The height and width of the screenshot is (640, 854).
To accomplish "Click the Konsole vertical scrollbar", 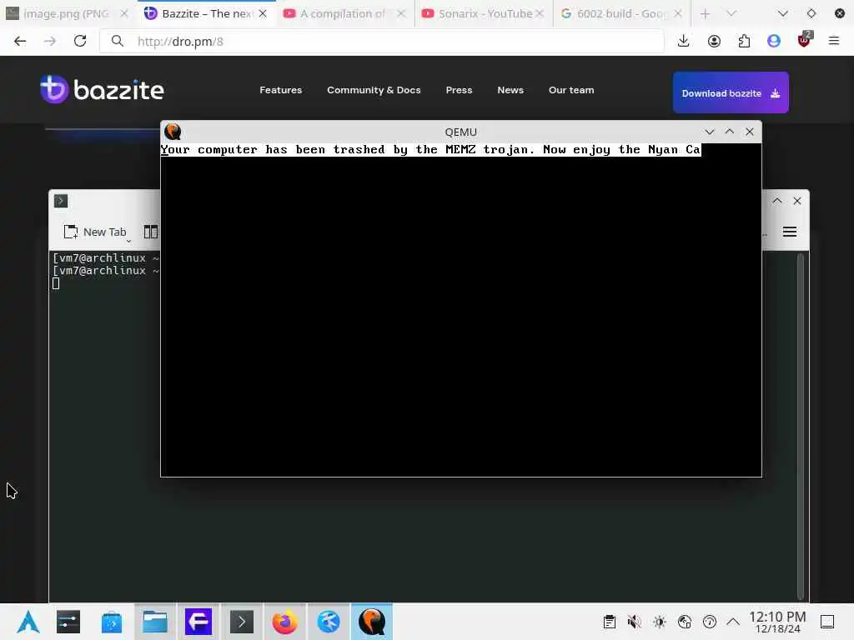I will coord(801,426).
